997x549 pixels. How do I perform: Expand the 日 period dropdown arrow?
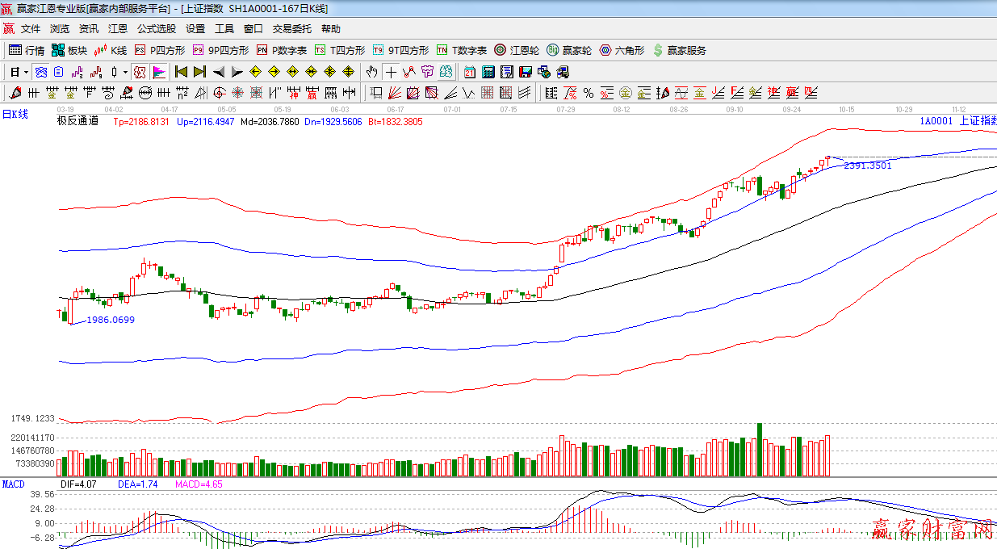pyautogui.click(x=26, y=72)
